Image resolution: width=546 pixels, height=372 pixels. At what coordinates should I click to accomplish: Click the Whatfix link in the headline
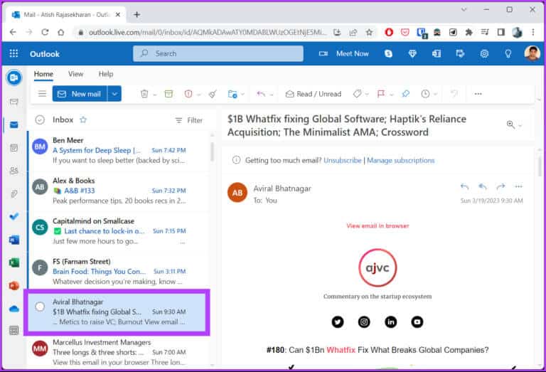pyautogui.click(x=341, y=350)
